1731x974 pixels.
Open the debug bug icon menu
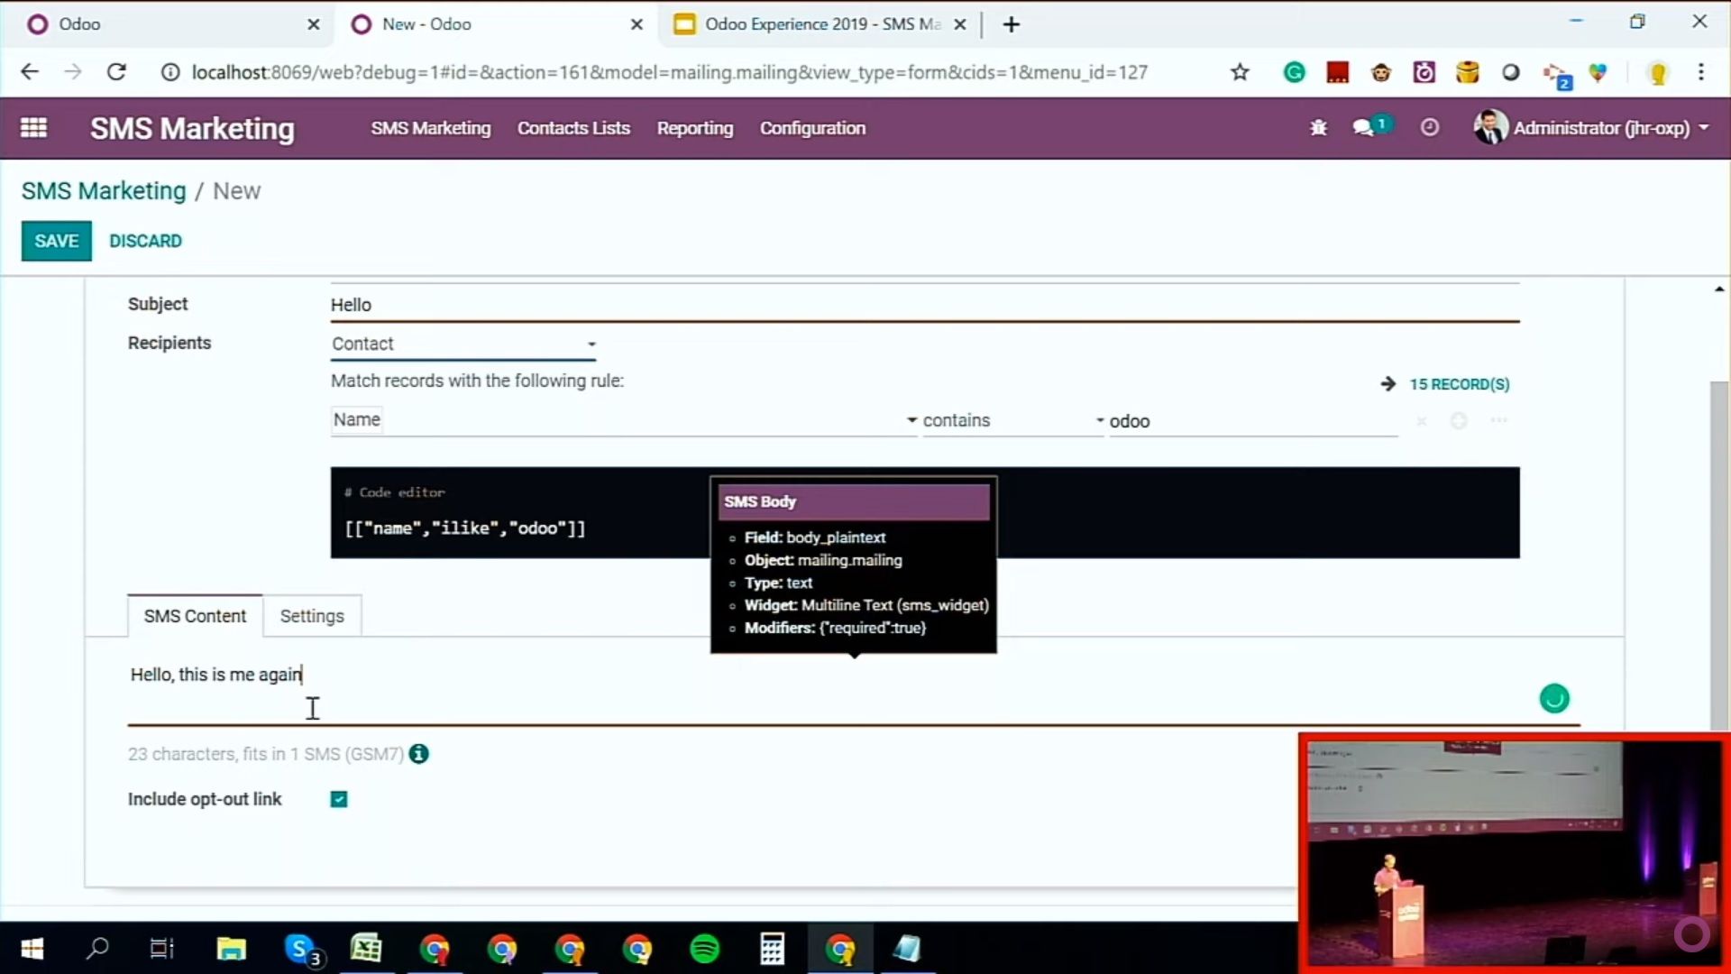coord(1318,128)
